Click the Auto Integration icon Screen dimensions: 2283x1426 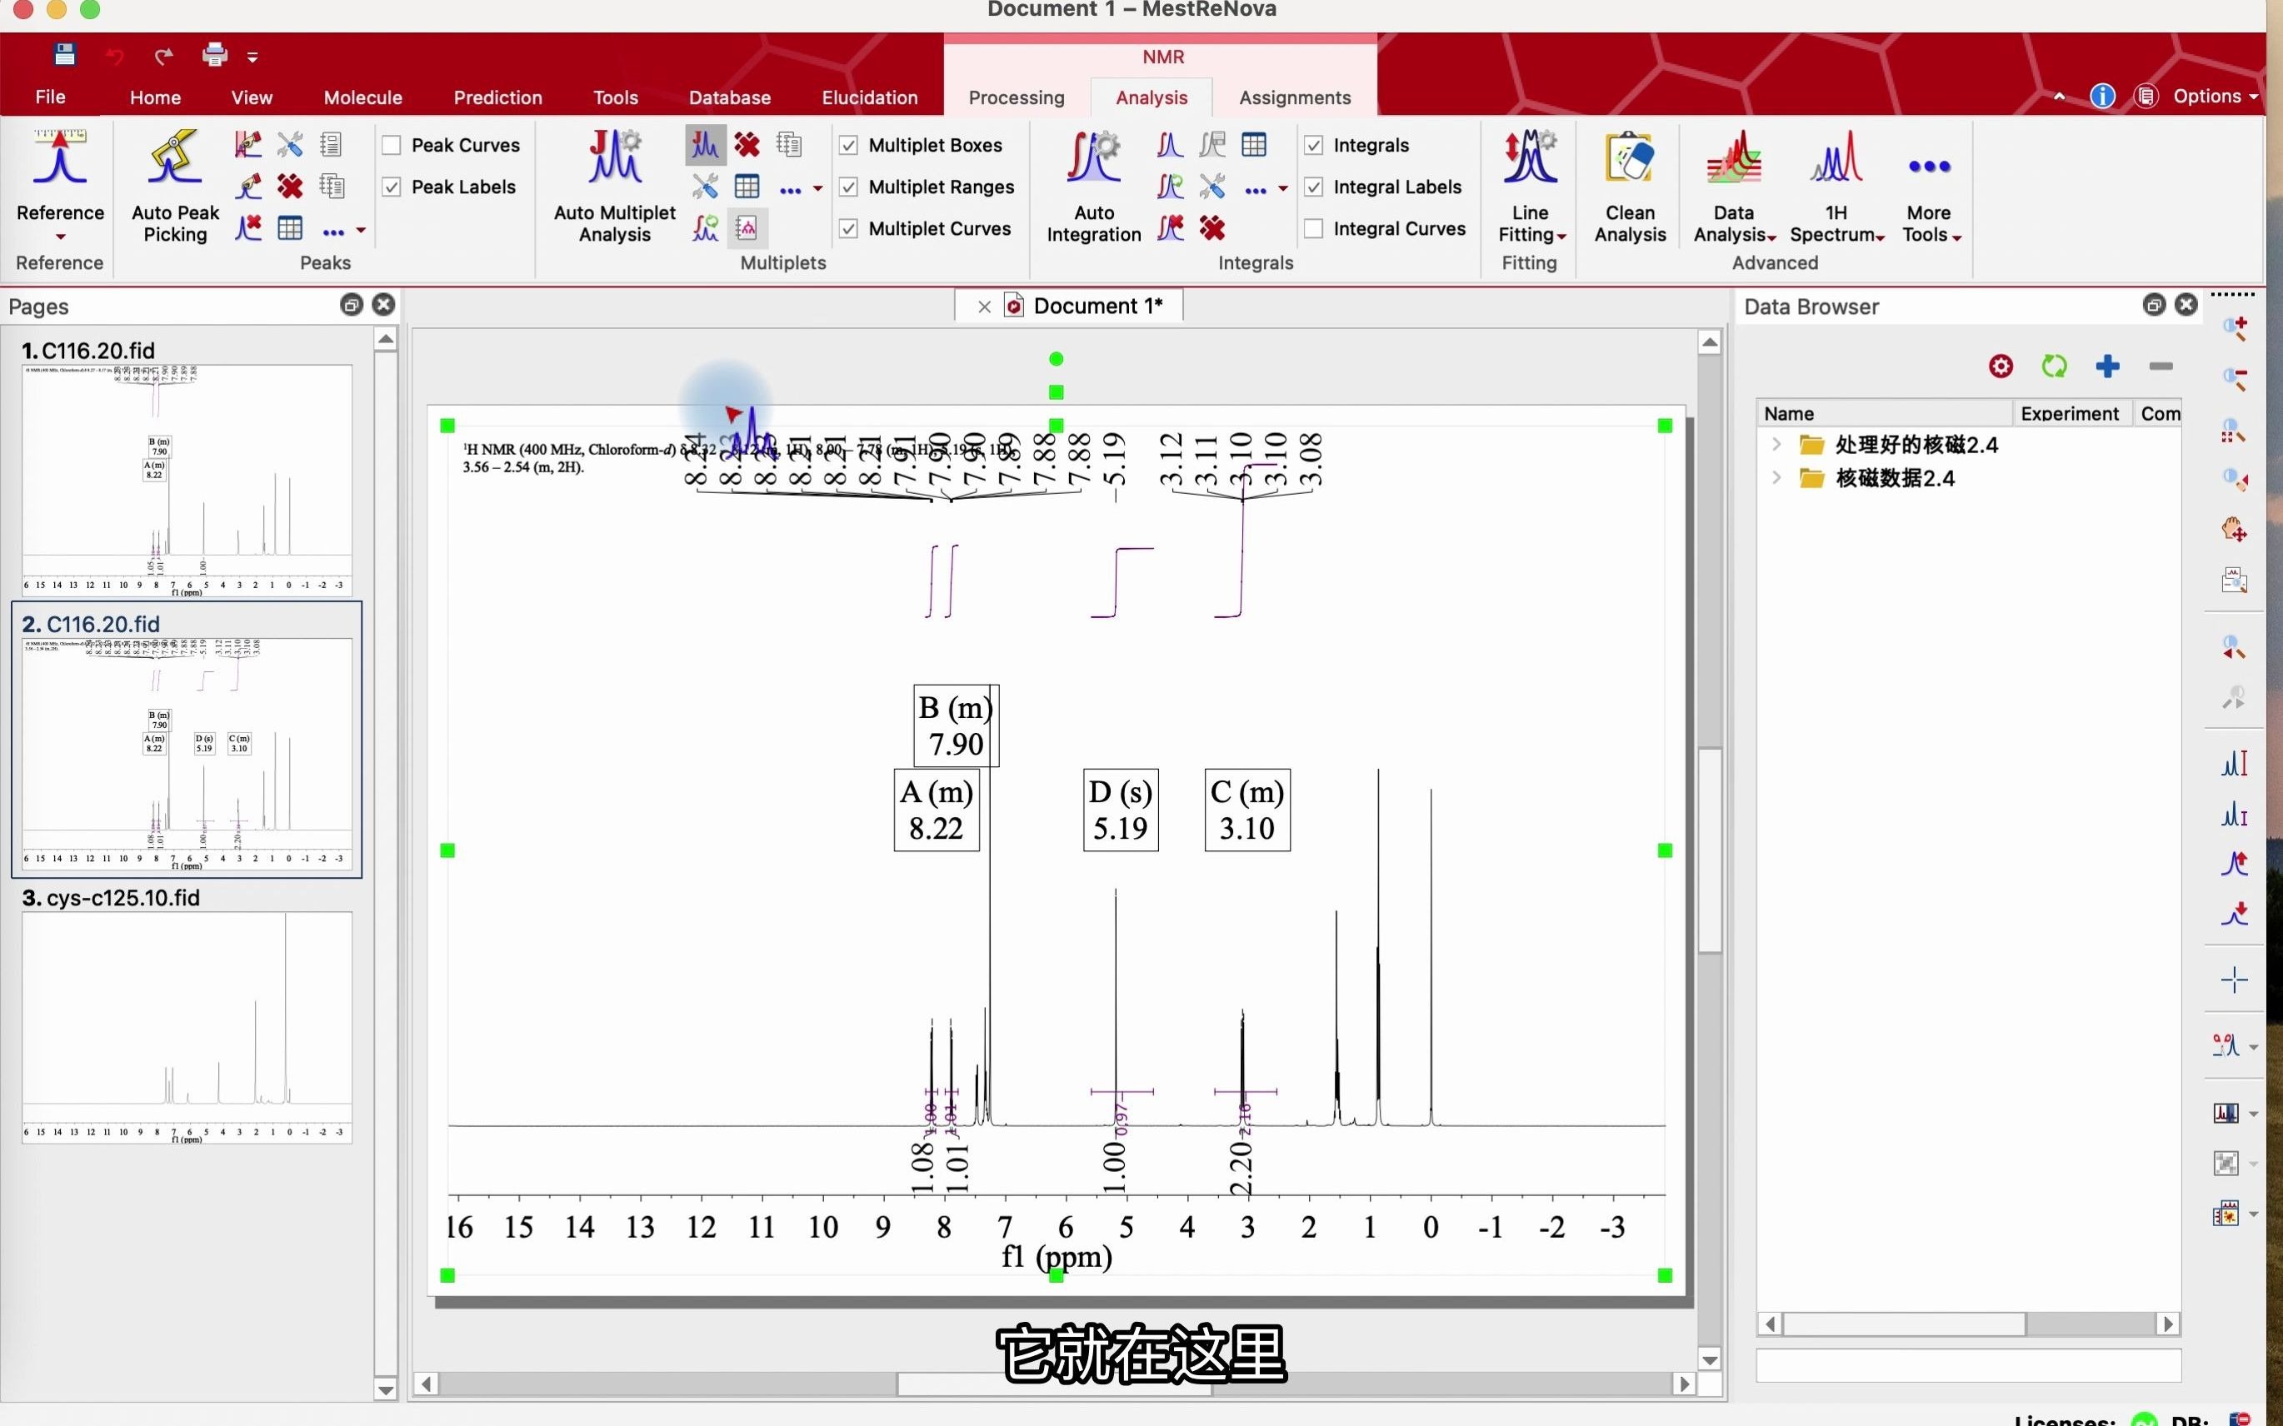1093,157
